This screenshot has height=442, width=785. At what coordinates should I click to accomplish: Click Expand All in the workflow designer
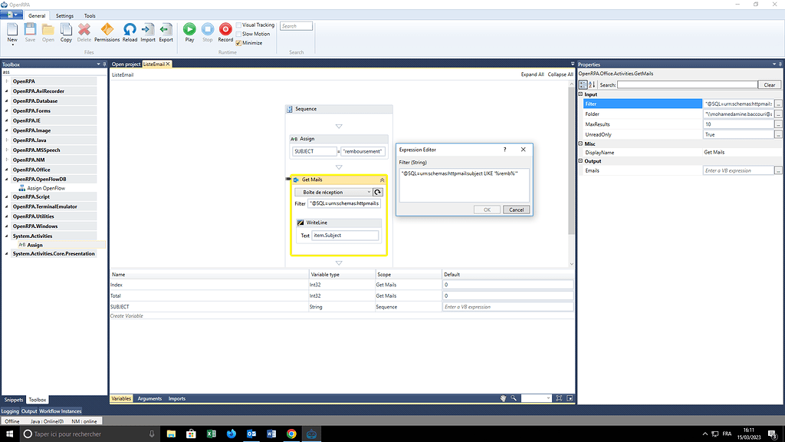pos(533,74)
